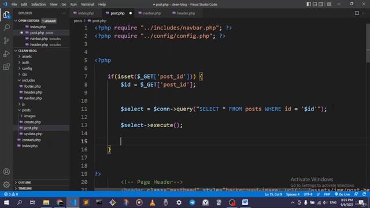Open the Terminal menu
Viewport: 370px width, 208px height.
(x=87, y=4)
